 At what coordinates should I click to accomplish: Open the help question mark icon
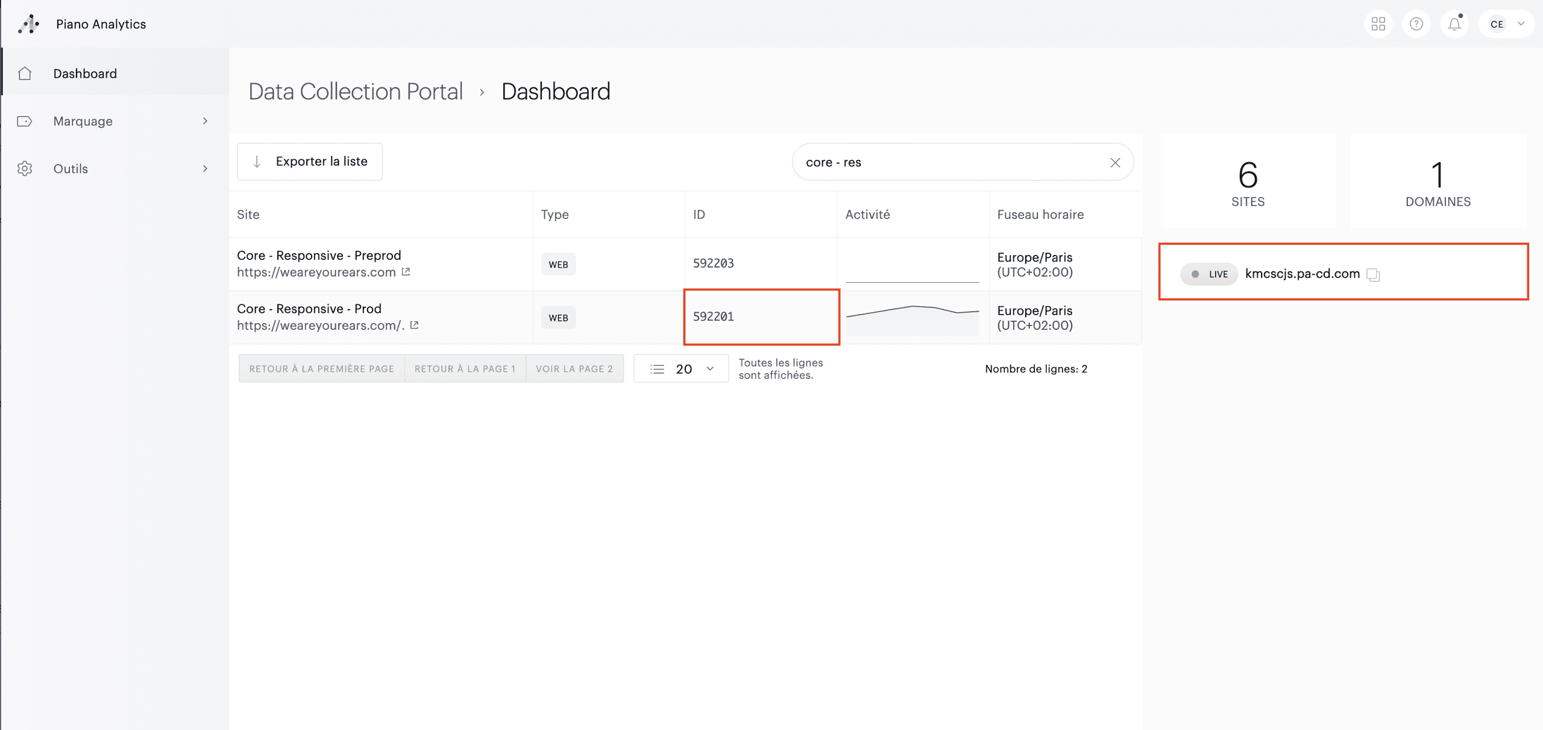click(x=1416, y=24)
